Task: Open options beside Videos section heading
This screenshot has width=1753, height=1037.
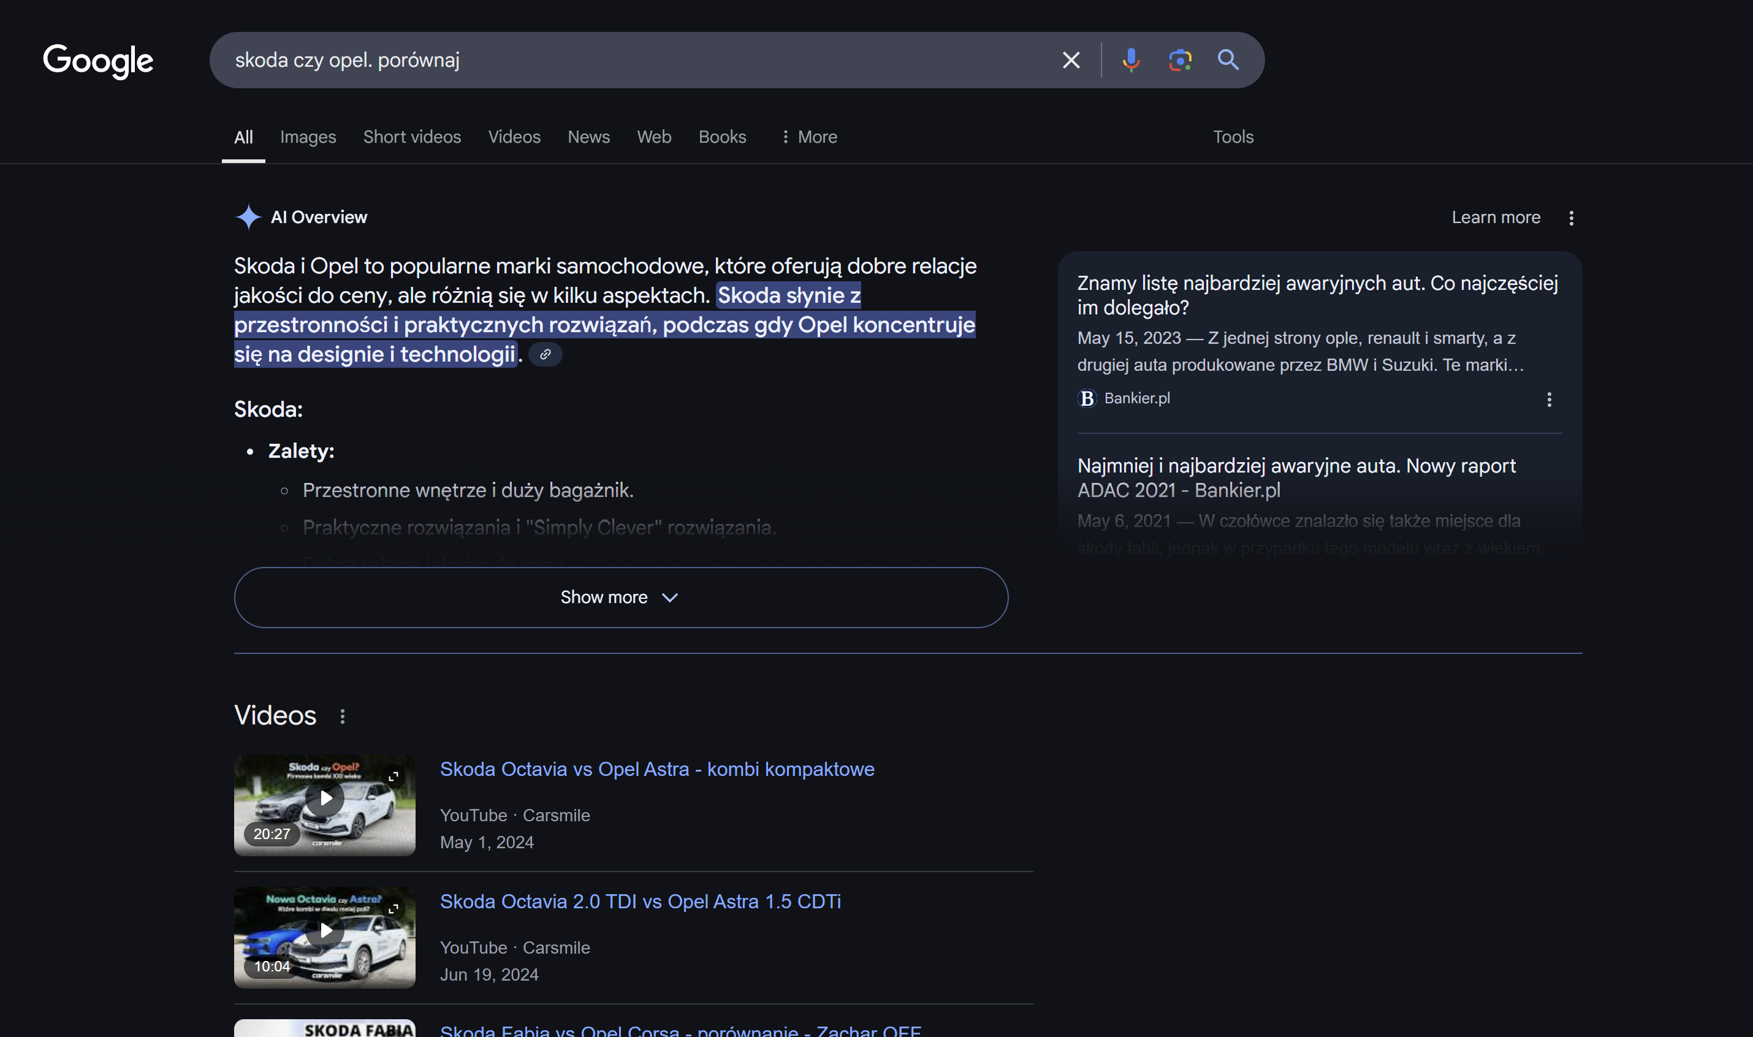Action: tap(343, 716)
